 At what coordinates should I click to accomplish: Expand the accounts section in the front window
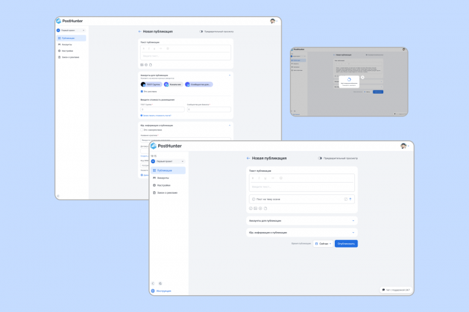[302, 220]
